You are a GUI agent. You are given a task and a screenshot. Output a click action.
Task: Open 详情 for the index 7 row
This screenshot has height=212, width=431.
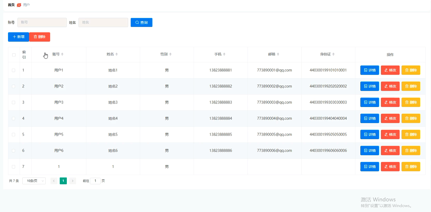point(370,167)
